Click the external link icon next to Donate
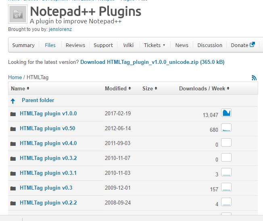The height and width of the screenshot is (221, 263). point(252,45)
